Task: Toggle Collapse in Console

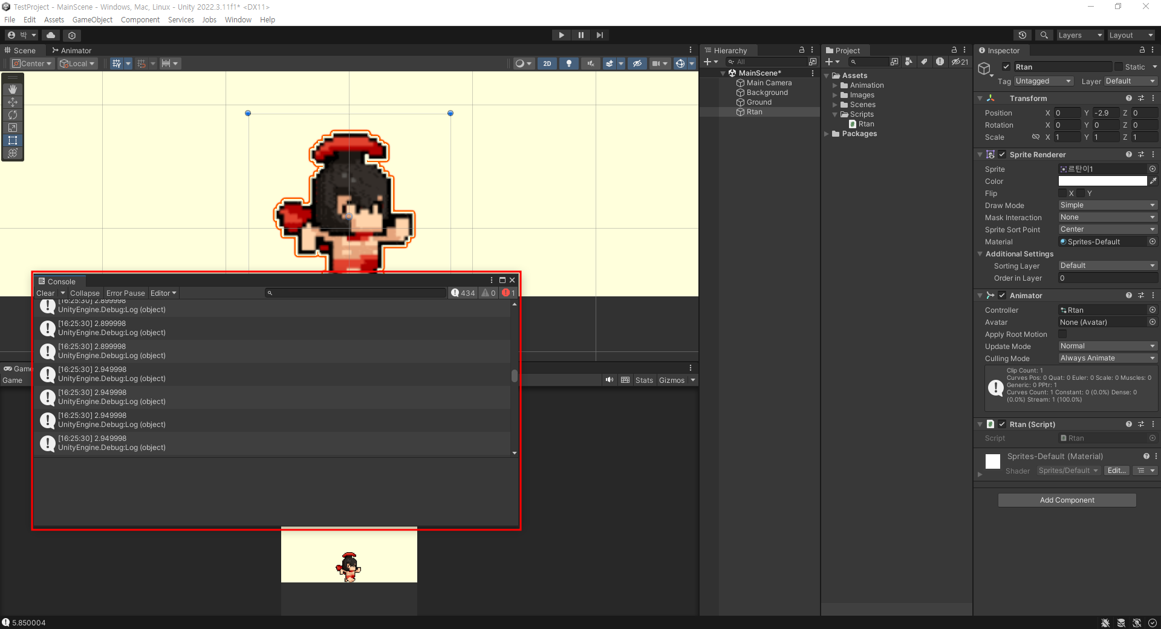Action: click(x=85, y=293)
